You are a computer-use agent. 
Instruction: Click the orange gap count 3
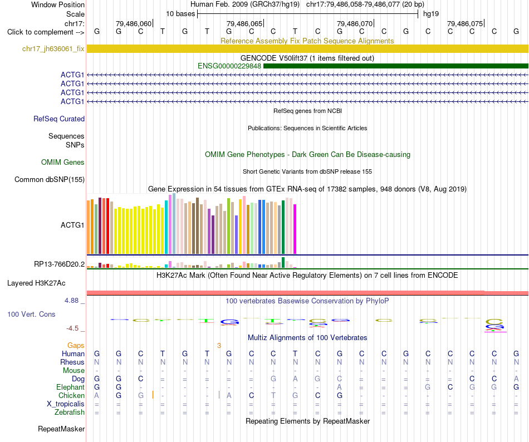coord(219,345)
